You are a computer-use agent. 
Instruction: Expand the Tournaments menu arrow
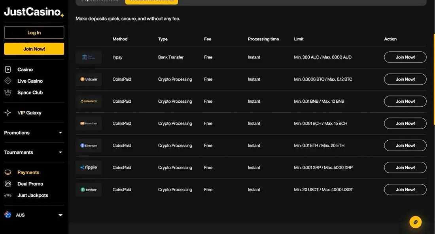(x=61, y=153)
